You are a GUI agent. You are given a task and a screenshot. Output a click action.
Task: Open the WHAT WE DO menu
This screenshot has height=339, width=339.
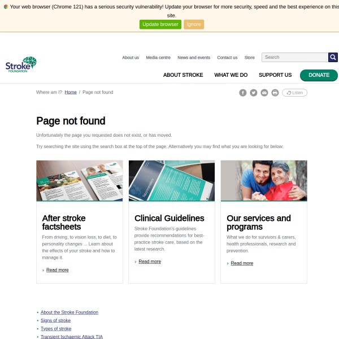pos(231,75)
